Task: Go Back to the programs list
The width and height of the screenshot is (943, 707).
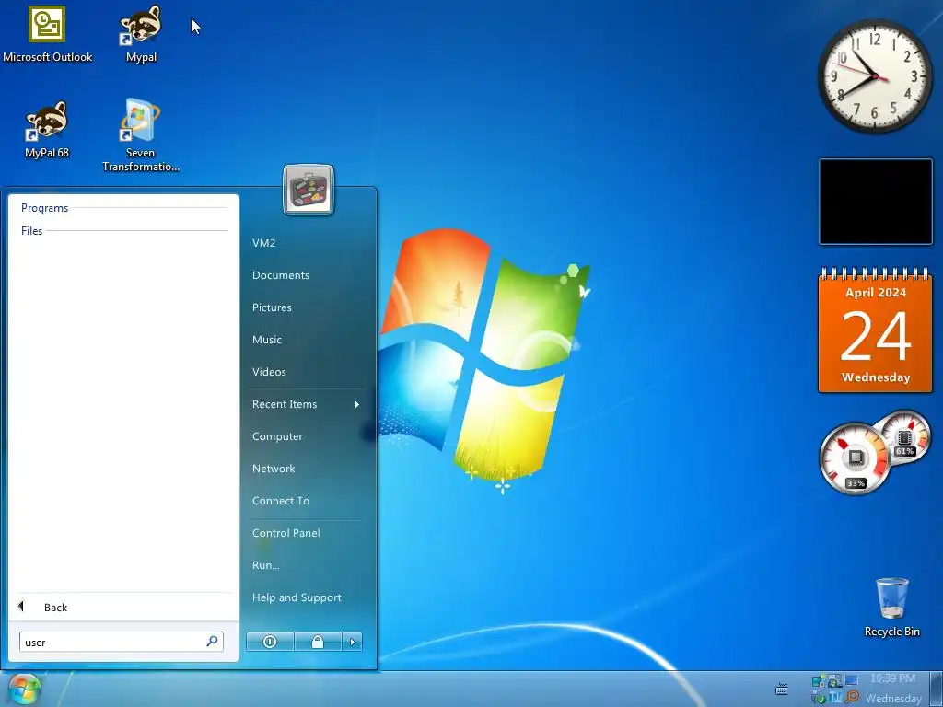Action: [x=55, y=608]
